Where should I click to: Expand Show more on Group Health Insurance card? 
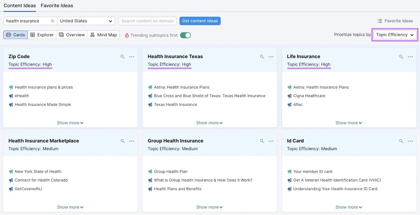209,207
